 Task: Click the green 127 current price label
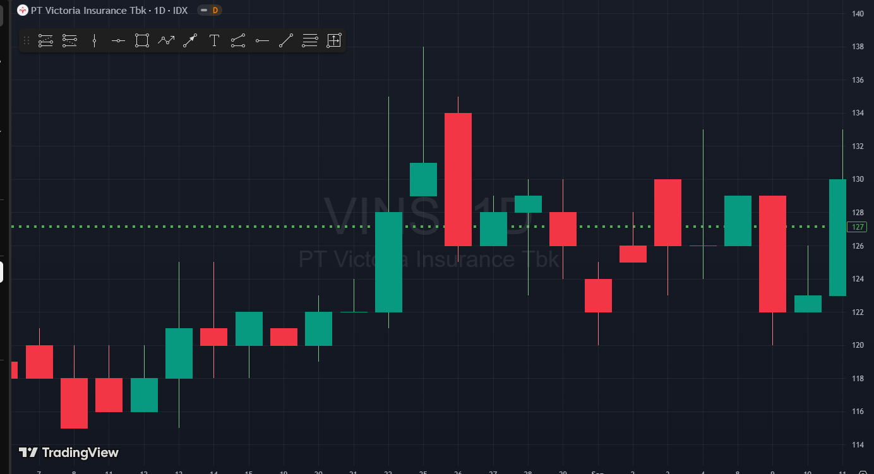coord(858,227)
